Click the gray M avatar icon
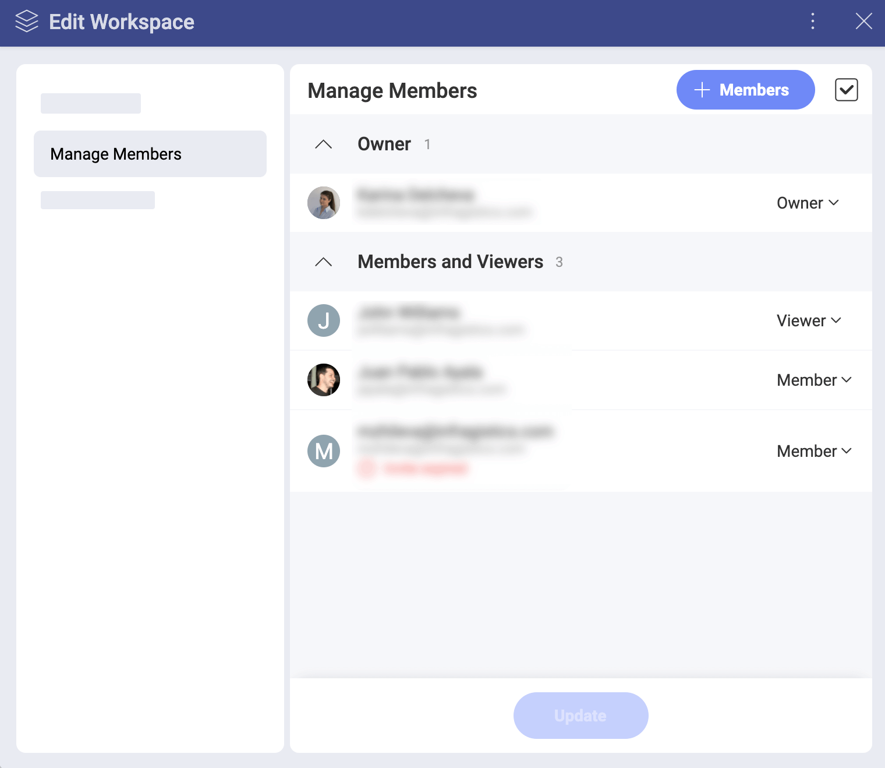This screenshot has width=885, height=768. (x=324, y=451)
